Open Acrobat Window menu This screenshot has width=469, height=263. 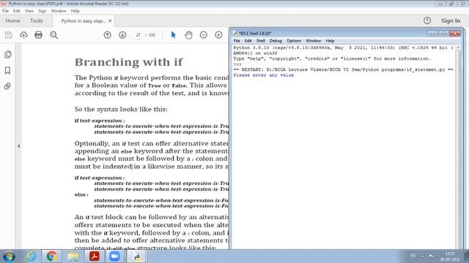pyautogui.click(x=59, y=11)
